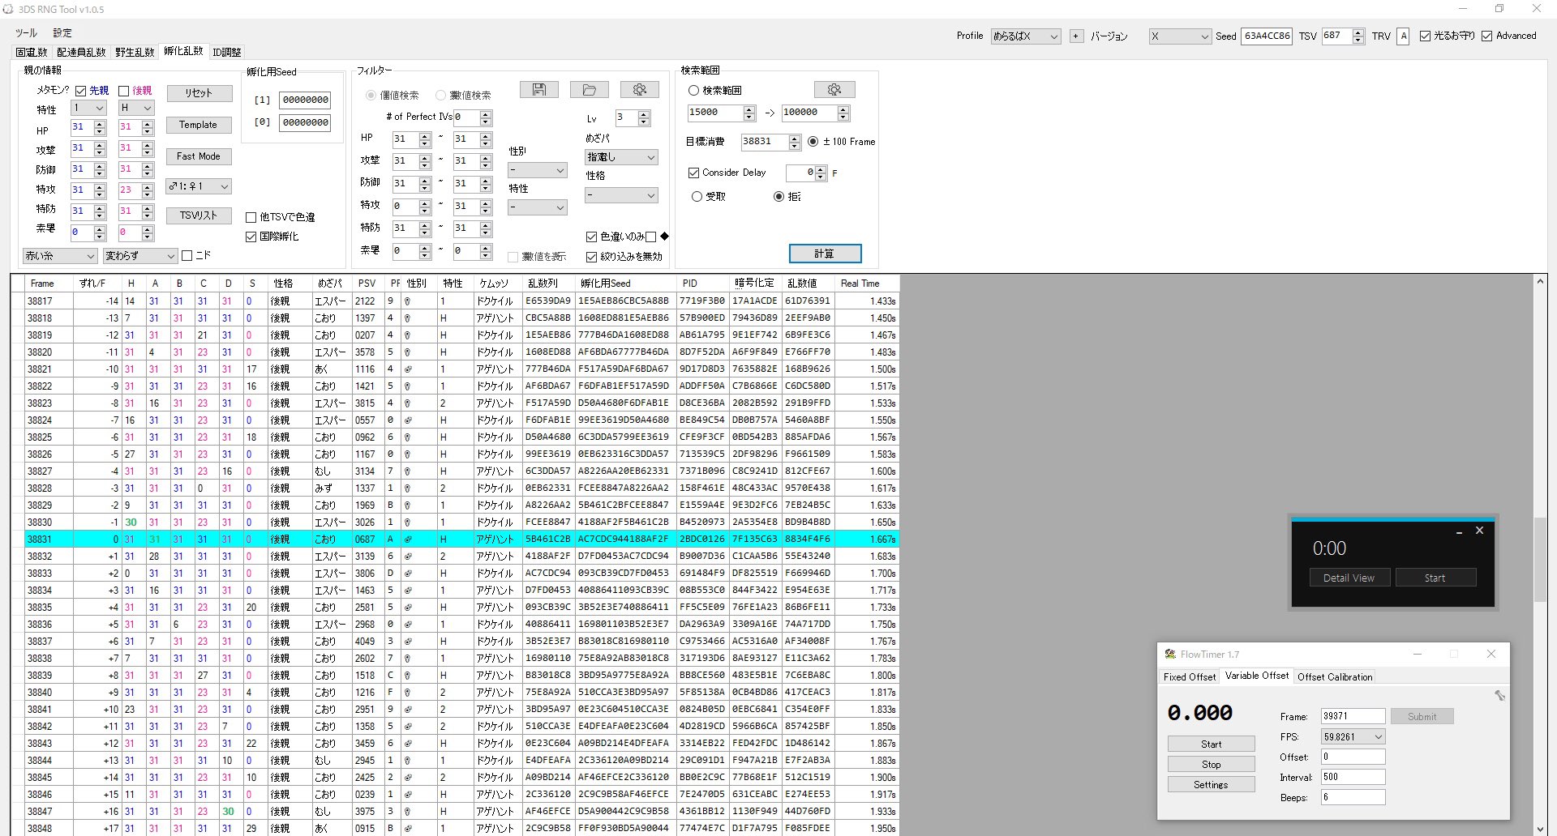Click the 計算 calculate button

(x=825, y=254)
